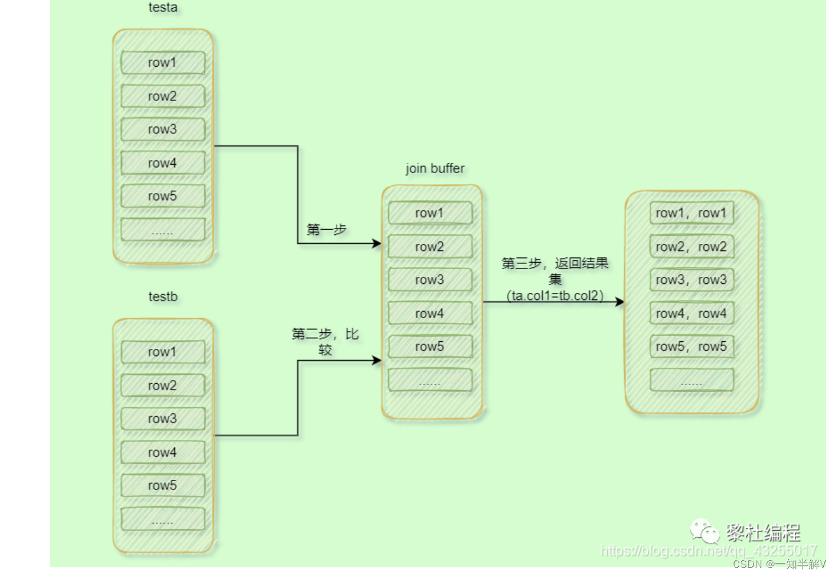Click the 'row1, row1' result row
Image resolution: width=835 pixels, height=575 pixels.
[x=692, y=213]
